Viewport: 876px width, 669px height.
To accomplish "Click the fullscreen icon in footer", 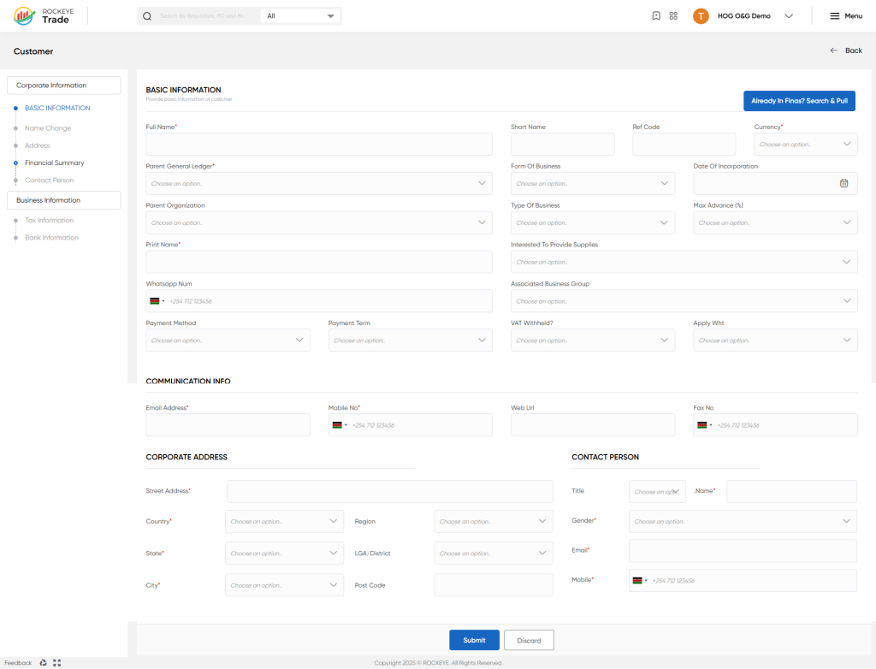I will 57,663.
